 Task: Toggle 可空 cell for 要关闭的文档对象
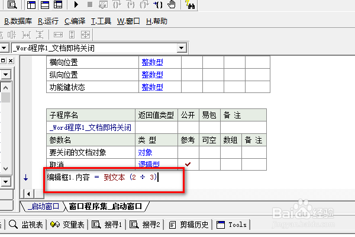(x=209, y=152)
